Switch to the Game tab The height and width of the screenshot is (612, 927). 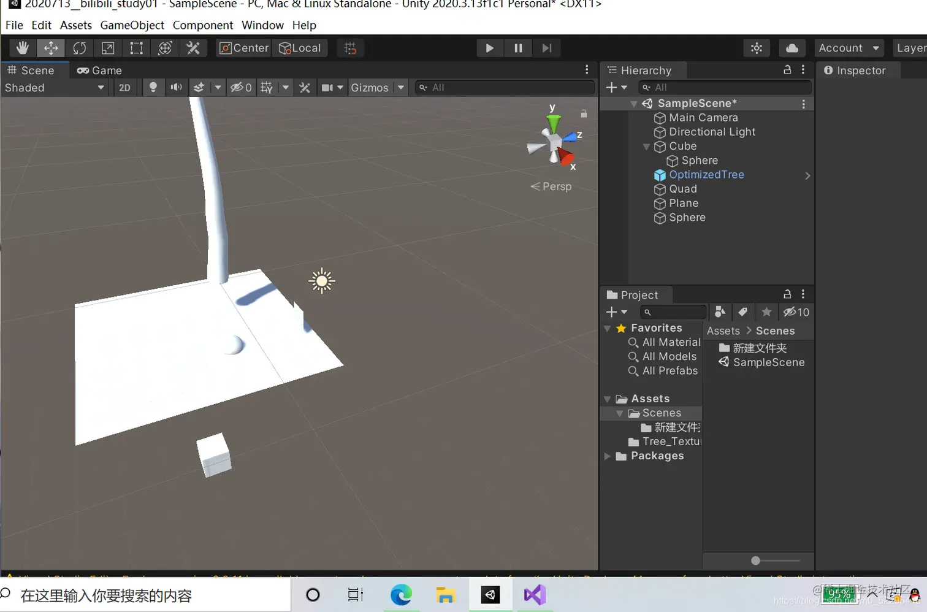pos(99,71)
